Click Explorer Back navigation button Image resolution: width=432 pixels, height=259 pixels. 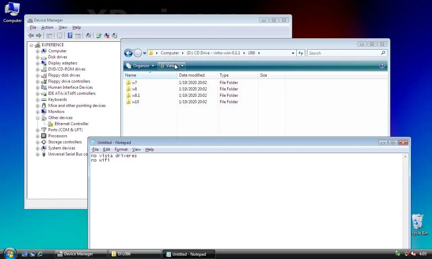click(128, 53)
